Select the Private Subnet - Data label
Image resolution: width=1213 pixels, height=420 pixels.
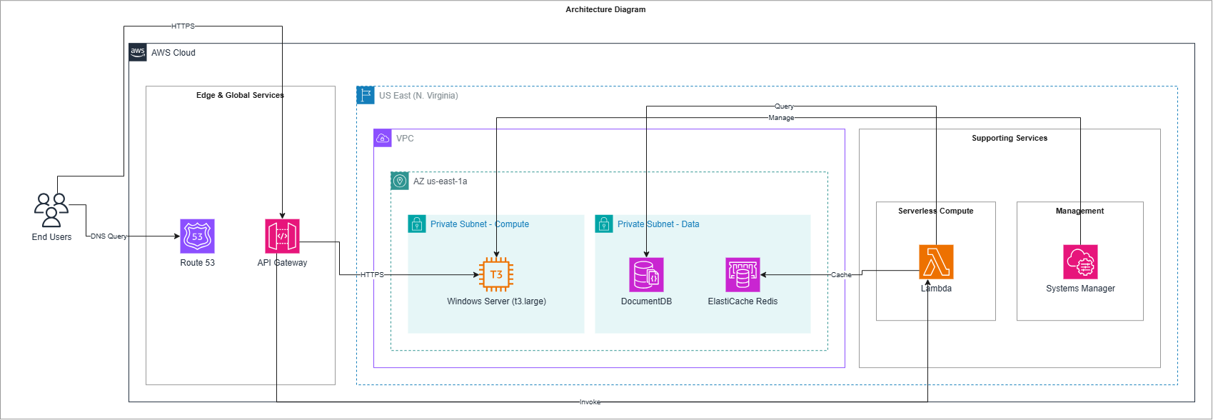tap(658, 224)
